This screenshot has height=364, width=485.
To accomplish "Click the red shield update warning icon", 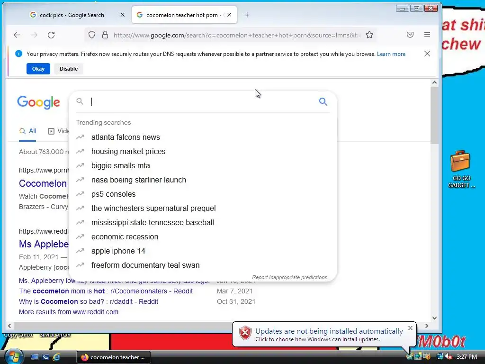I will (x=245, y=333).
